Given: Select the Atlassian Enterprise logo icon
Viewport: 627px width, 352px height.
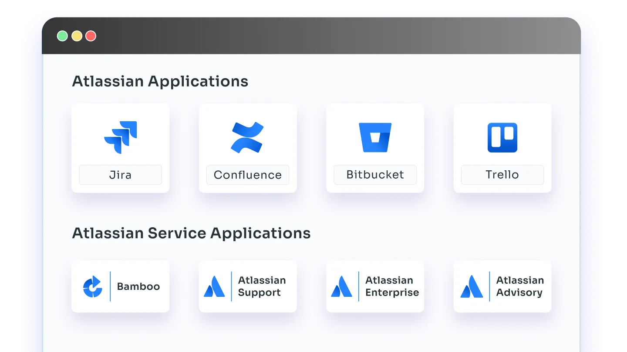Looking at the screenshot, I should coord(341,287).
